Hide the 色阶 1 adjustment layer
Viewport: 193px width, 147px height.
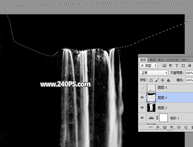pyautogui.click(x=142, y=118)
